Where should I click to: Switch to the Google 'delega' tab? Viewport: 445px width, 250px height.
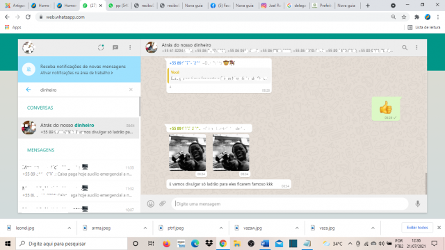(x=296, y=6)
